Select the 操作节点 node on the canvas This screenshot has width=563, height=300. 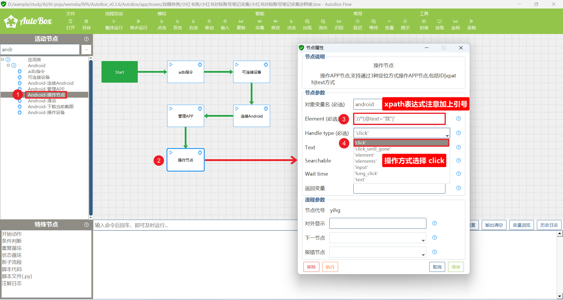(186, 160)
